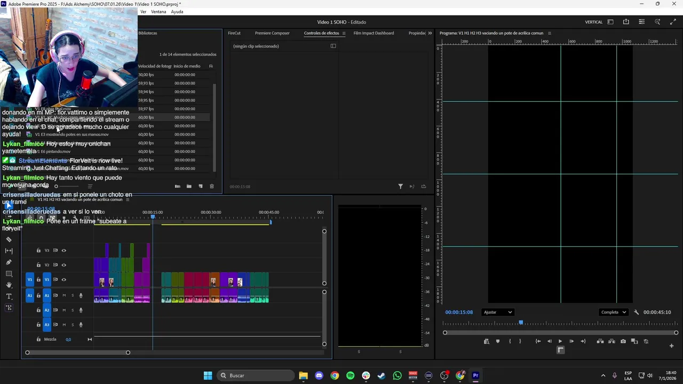Show hidden system tray icons
This screenshot has width=683, height=384.
(603, 375)
